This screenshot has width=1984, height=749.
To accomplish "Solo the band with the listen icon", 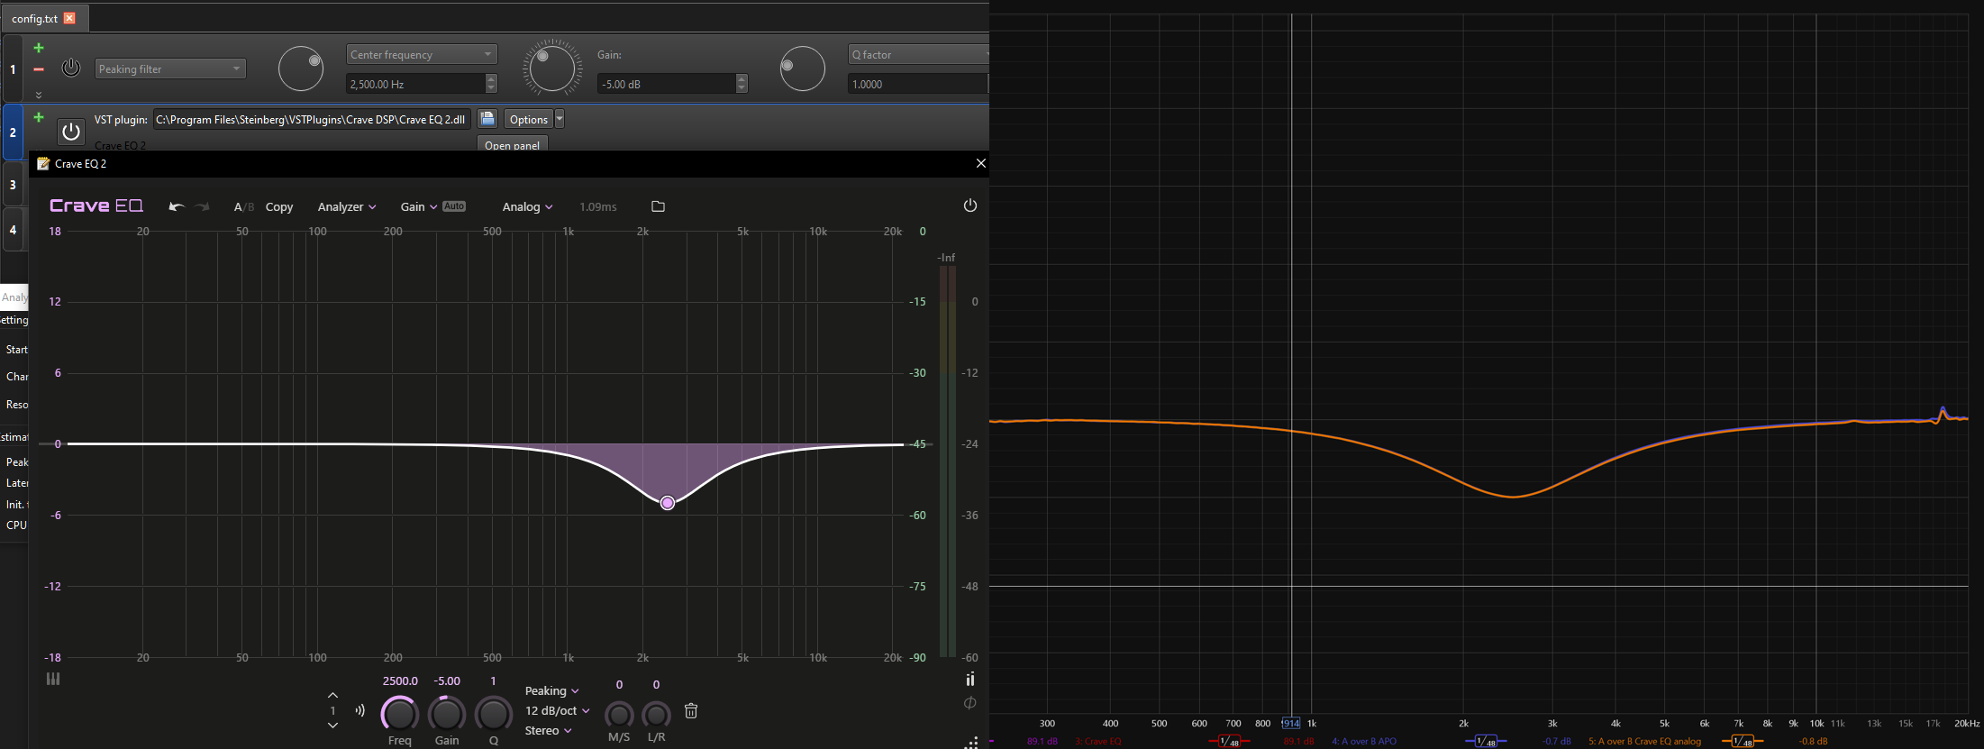I will click(360, 710).
